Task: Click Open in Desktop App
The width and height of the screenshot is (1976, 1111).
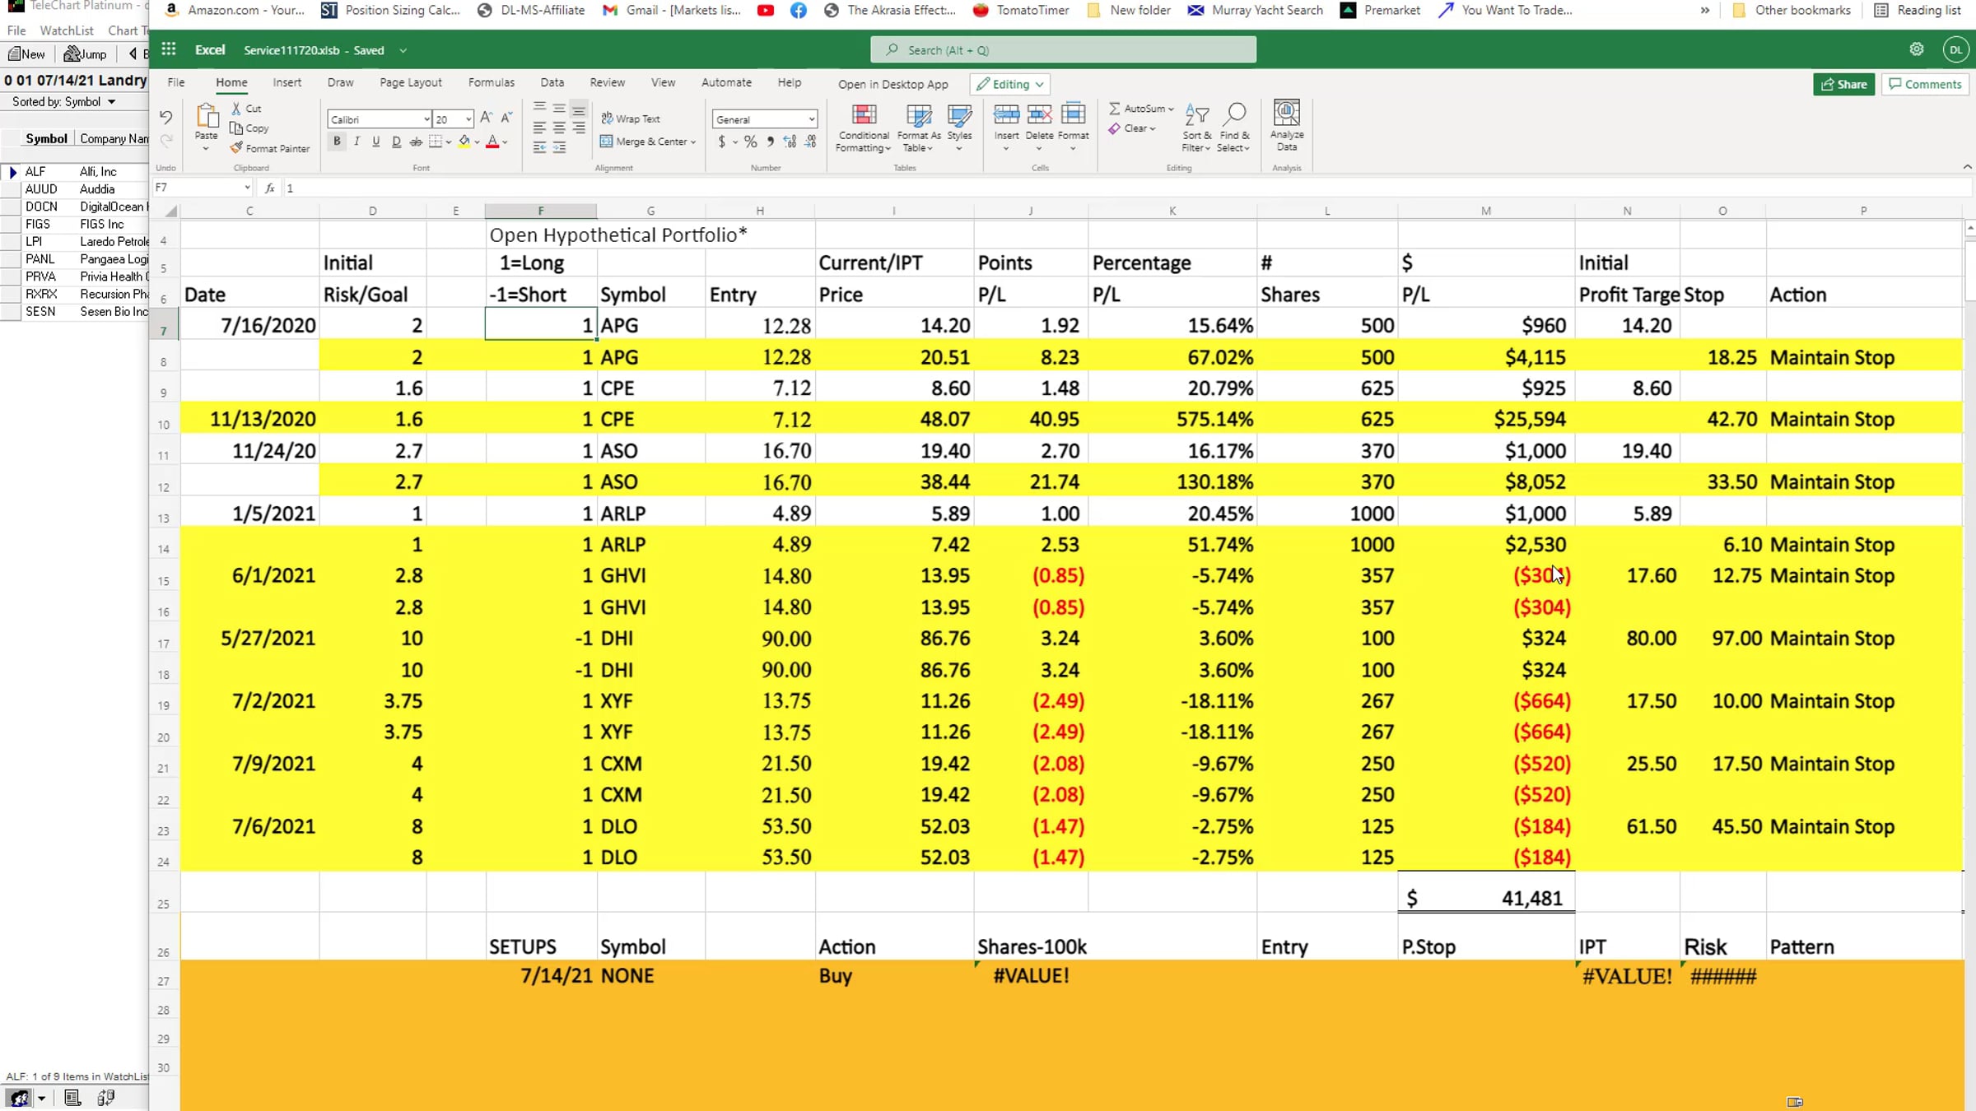Action: 893,84
